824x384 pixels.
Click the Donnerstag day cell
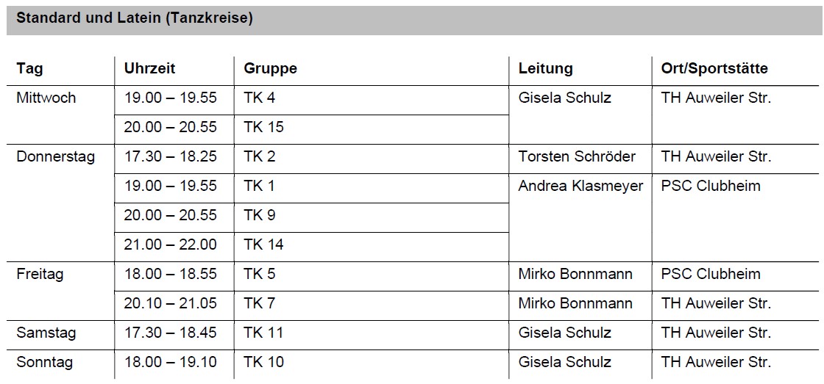click(55, 156)
